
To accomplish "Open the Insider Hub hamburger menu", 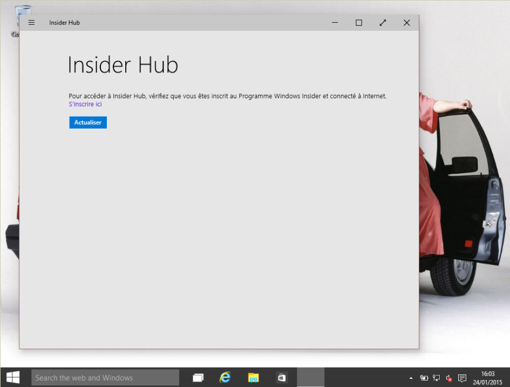I will tap(31, 23).
